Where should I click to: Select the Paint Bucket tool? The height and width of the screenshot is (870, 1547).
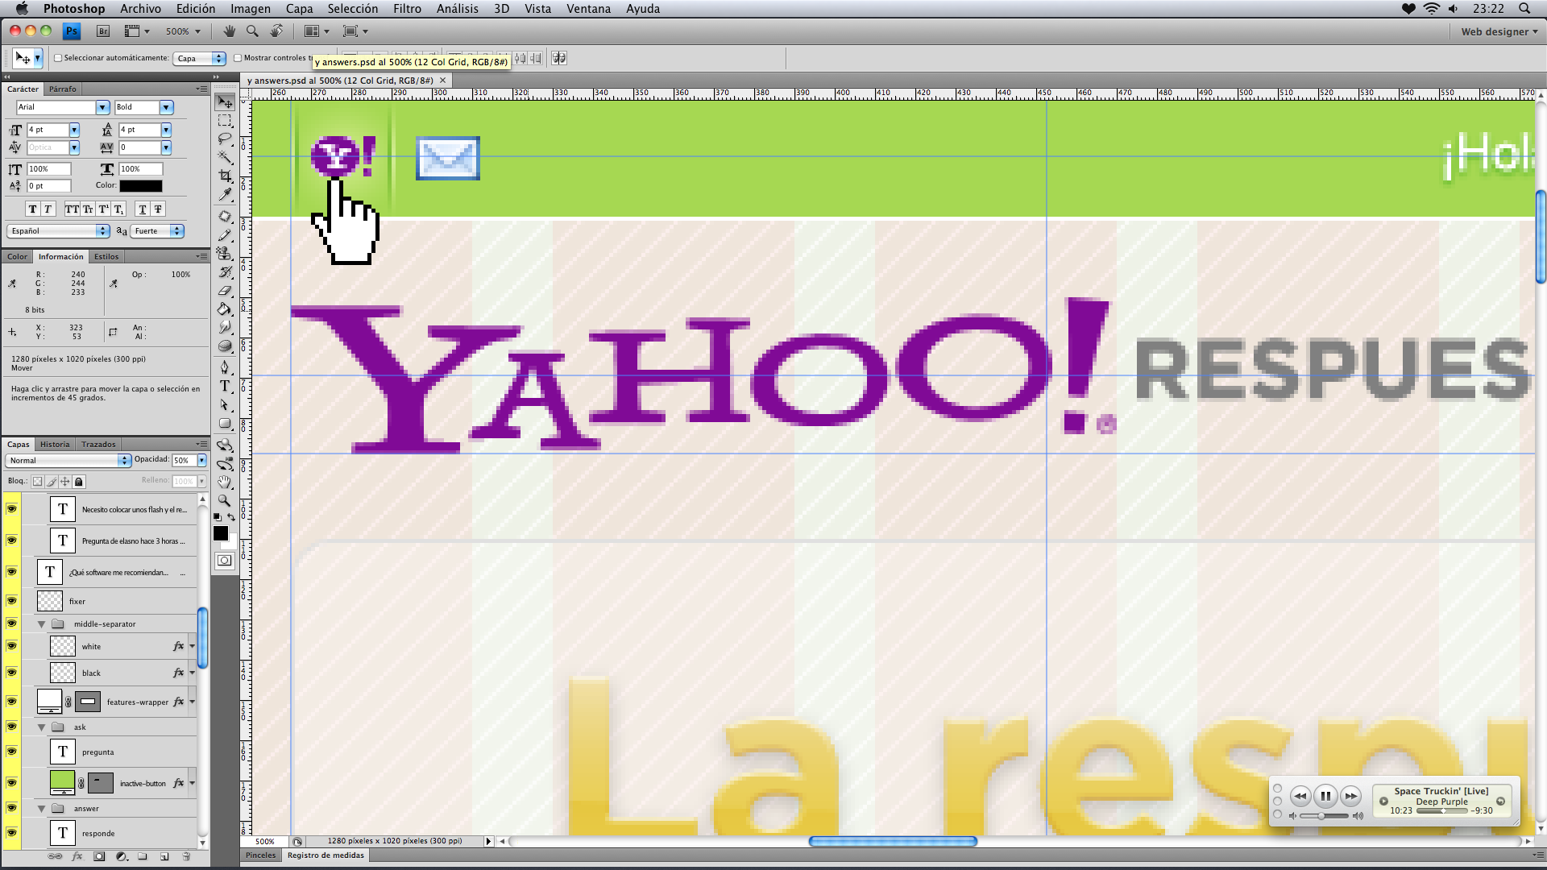click(x=225, y=309)
